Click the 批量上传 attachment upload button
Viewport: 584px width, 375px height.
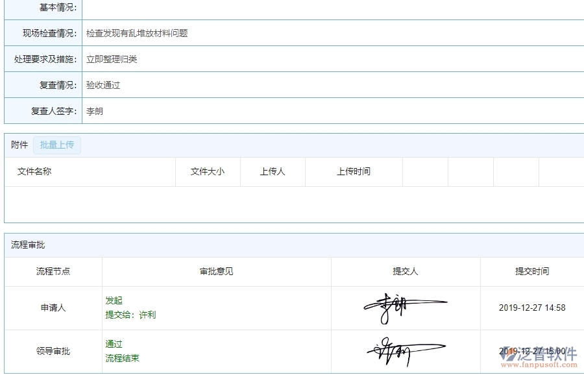[56, 145]
